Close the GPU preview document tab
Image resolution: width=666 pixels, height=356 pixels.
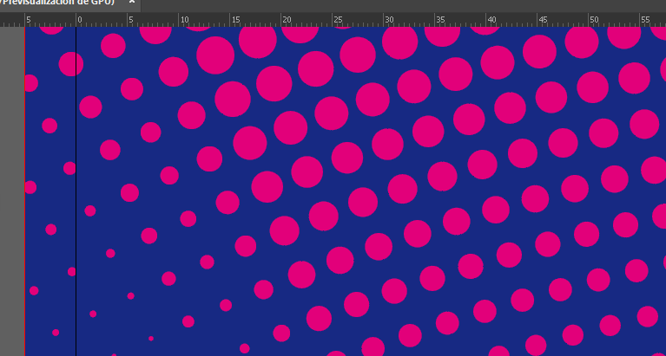click(132, 3)
